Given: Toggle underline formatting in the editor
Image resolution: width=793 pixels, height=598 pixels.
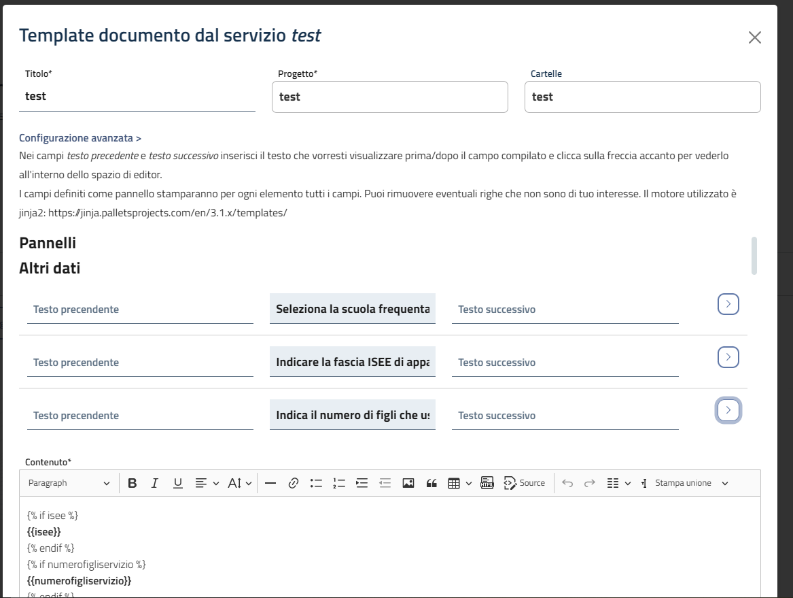Looking at the screenshot, I should 177,483.
